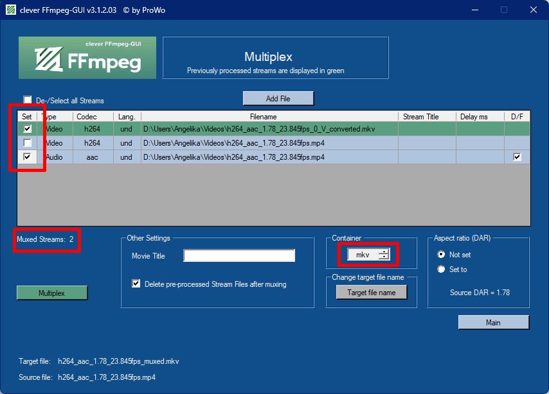
Task: Select the Set to aspect ratio option
Action: 441,270
